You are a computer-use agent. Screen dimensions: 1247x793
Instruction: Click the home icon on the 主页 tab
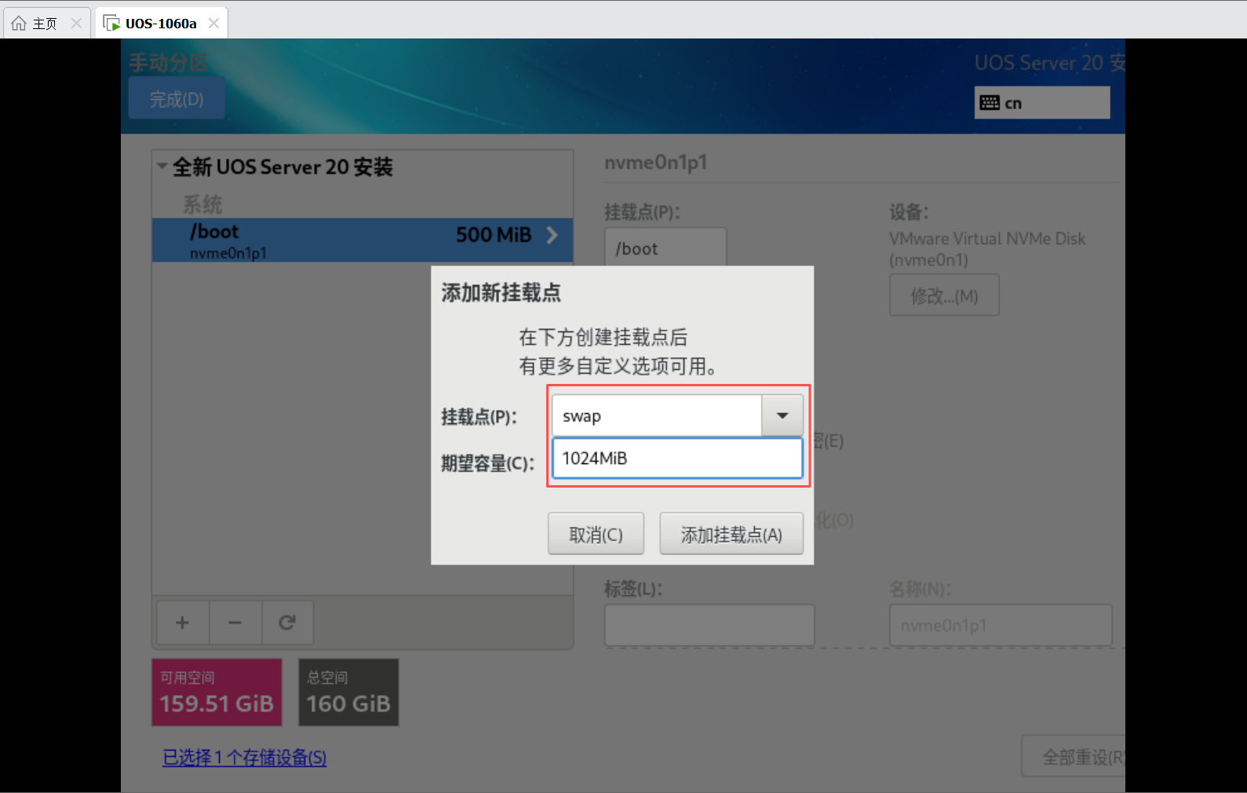pos(19,24)
